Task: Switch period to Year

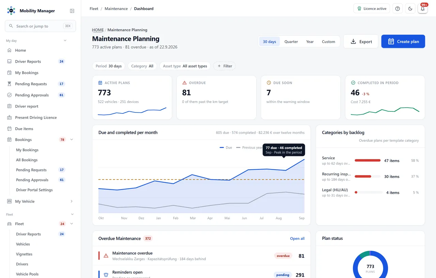Action: [310, 42]
